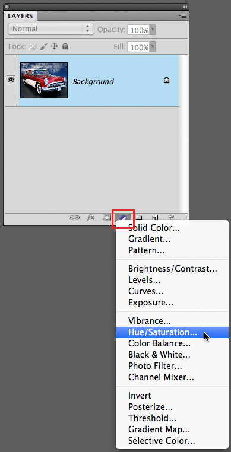Expand the Opacity slider arrow

153,30
